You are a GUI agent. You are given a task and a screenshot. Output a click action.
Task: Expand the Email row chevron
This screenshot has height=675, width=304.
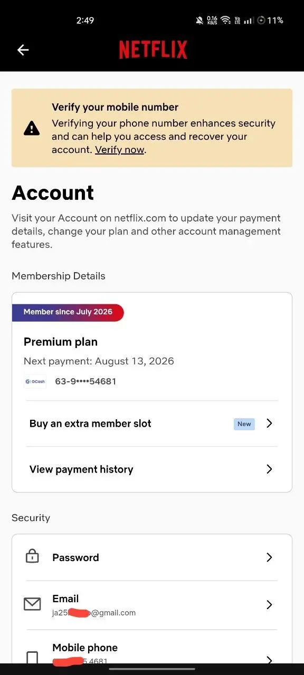point(269,605)
